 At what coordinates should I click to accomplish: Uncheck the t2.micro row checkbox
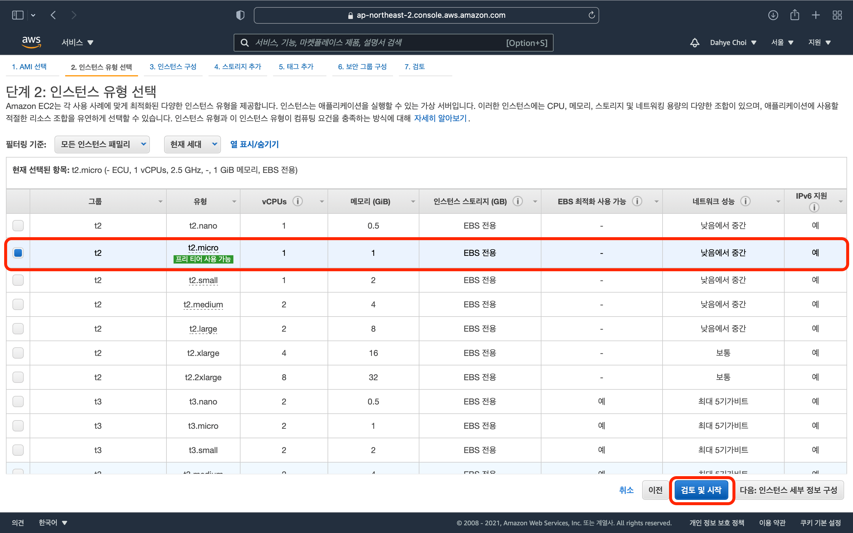18,253
